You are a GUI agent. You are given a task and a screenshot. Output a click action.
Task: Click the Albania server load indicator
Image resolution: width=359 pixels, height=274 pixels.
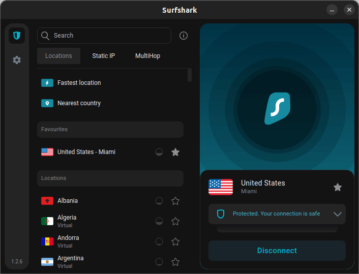(x=159, y=201)
